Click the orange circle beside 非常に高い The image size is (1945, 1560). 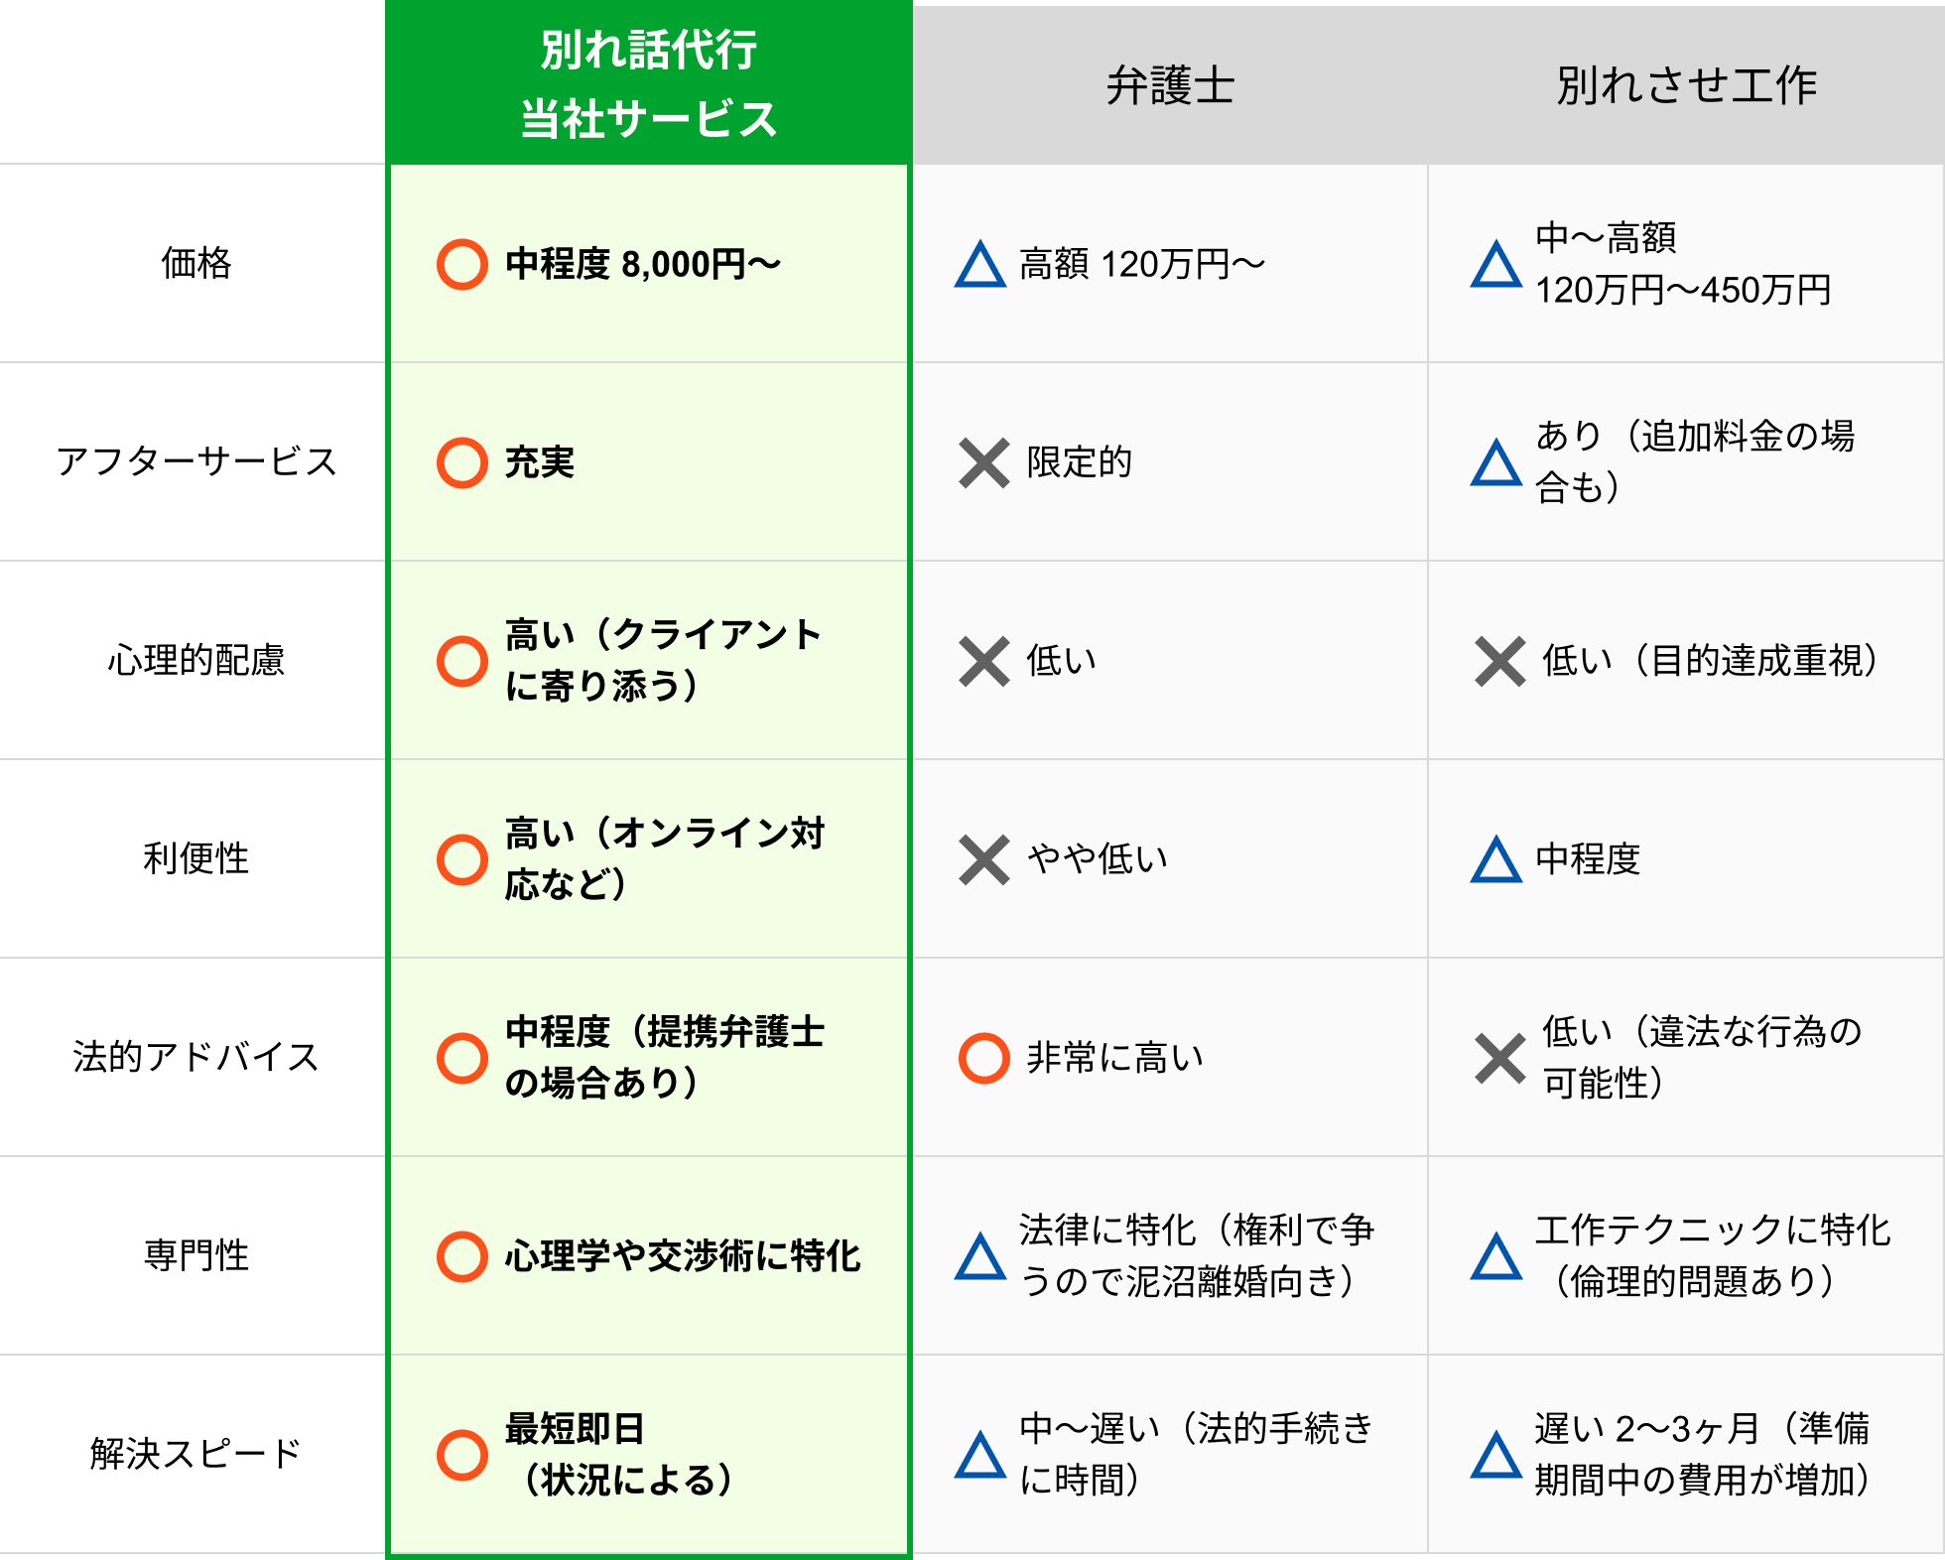[984, 1058]
